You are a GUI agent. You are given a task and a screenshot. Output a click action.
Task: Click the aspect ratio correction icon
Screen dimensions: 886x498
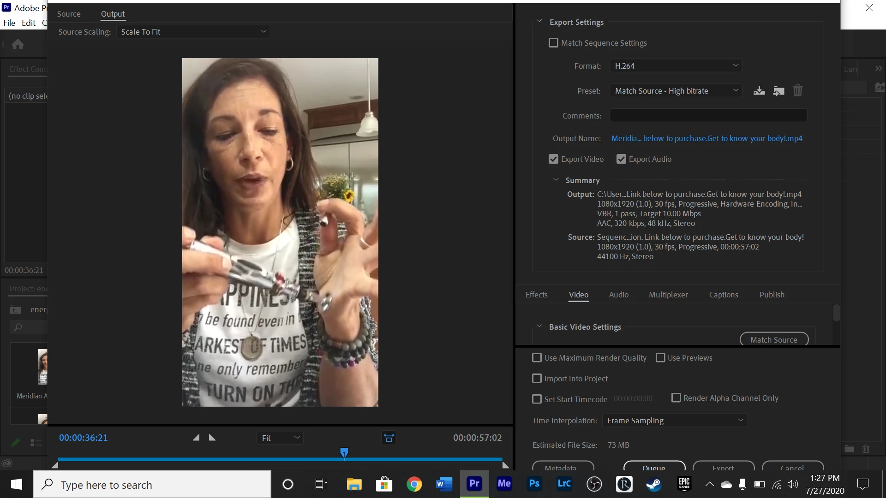[x=389, y=438]
